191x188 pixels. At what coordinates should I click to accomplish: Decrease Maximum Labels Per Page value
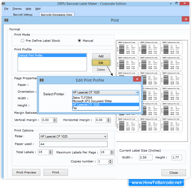click(112, 153)
